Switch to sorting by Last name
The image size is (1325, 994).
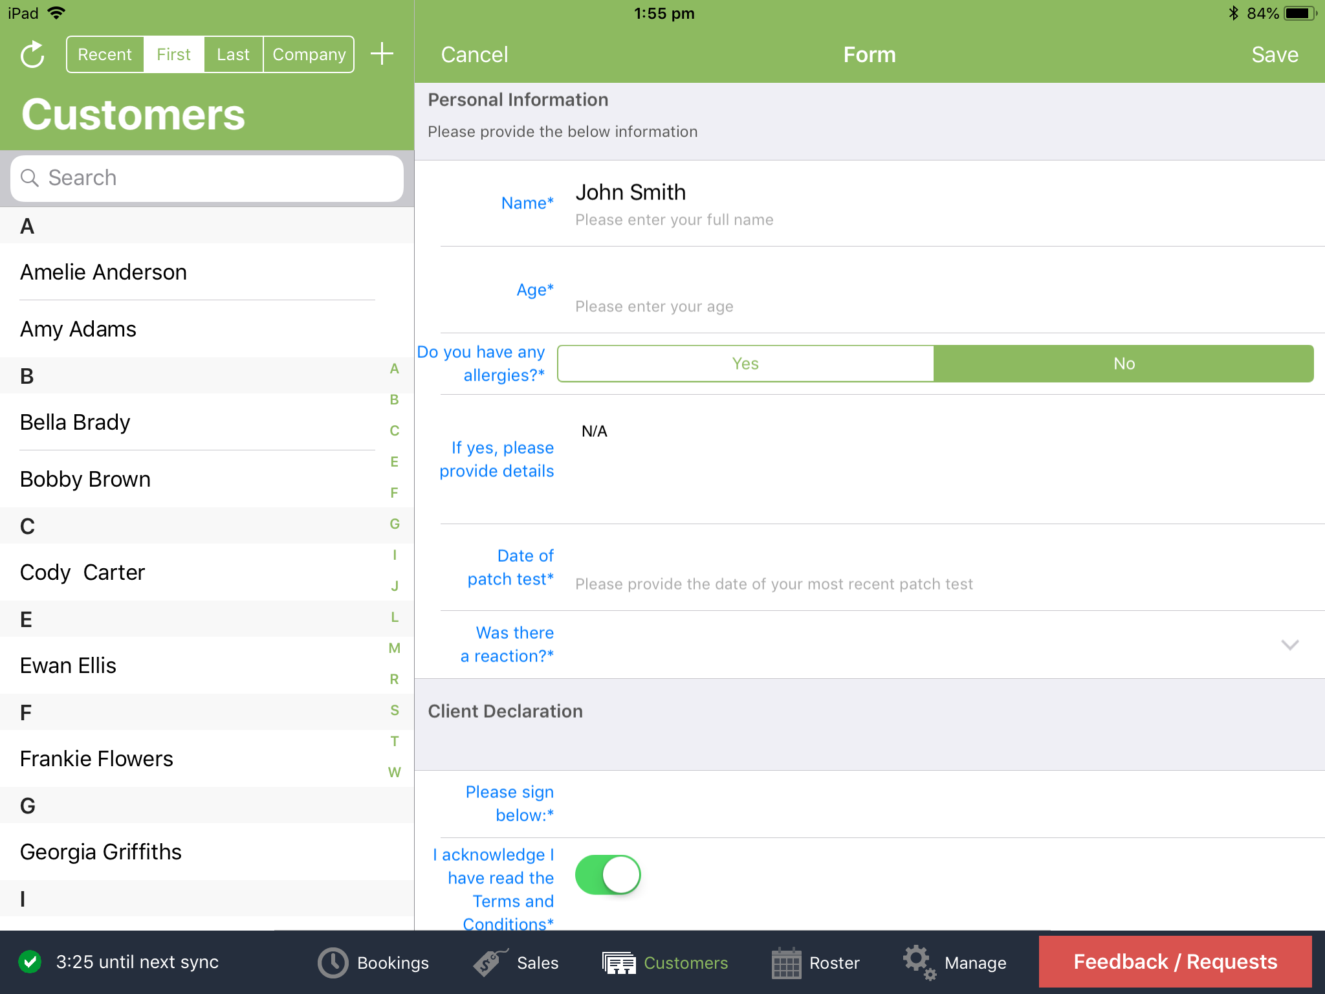(x=233, y=54)
